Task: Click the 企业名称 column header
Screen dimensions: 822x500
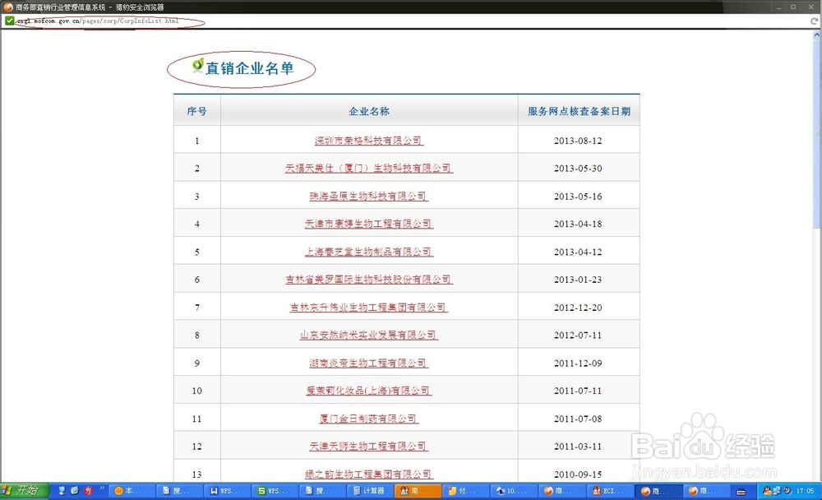Action: [x=369, y=111]
